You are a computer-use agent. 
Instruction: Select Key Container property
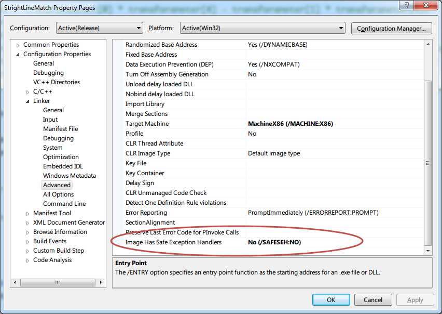pos(145,173)
